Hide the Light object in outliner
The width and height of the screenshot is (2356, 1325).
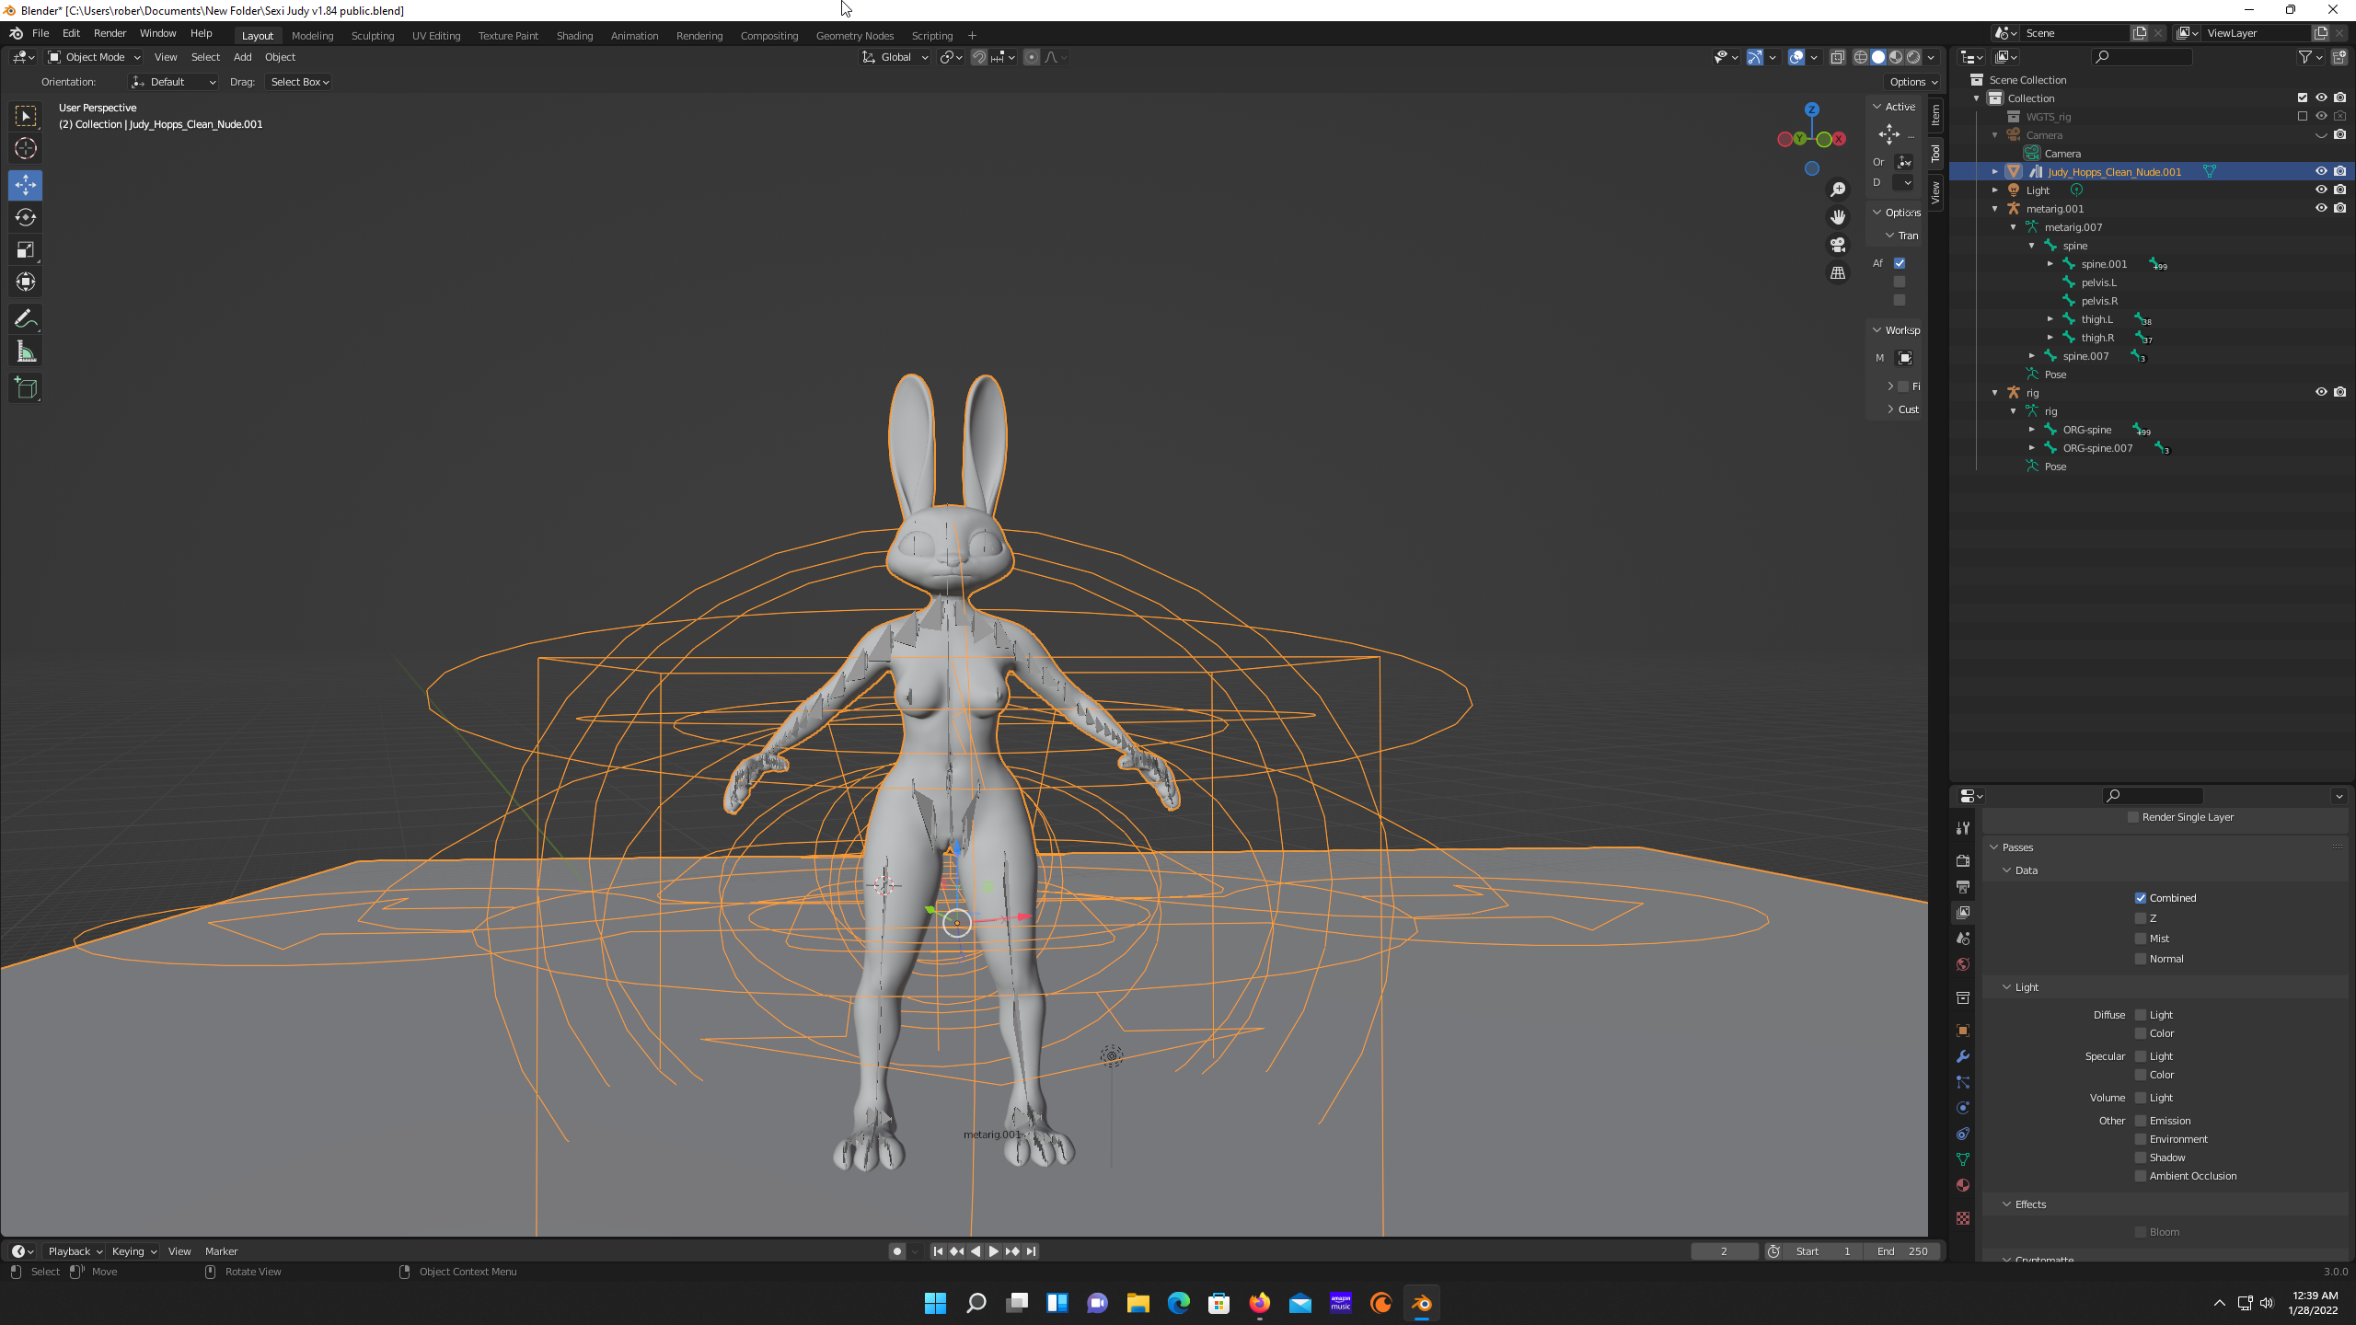tap(2321, 190)
